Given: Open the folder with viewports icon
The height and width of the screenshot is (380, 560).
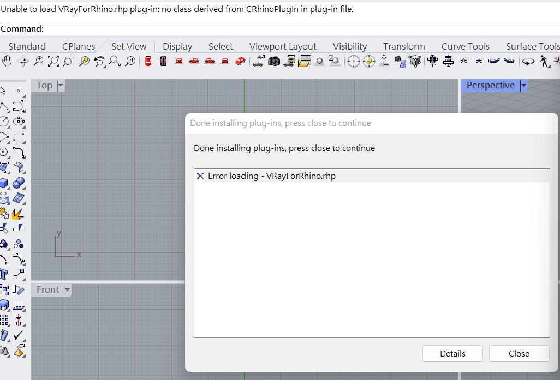Looking at the screenshot, I should tap(305, 61).
